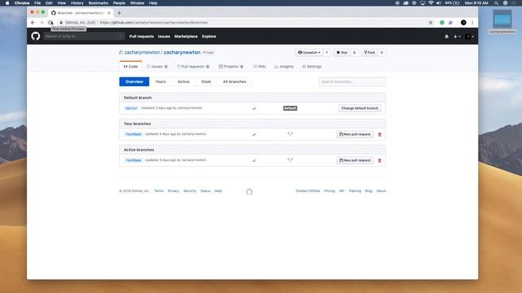Open macOS Spotlight search icon
Viewport: 522px width, 293px height.
coord(496,3)
